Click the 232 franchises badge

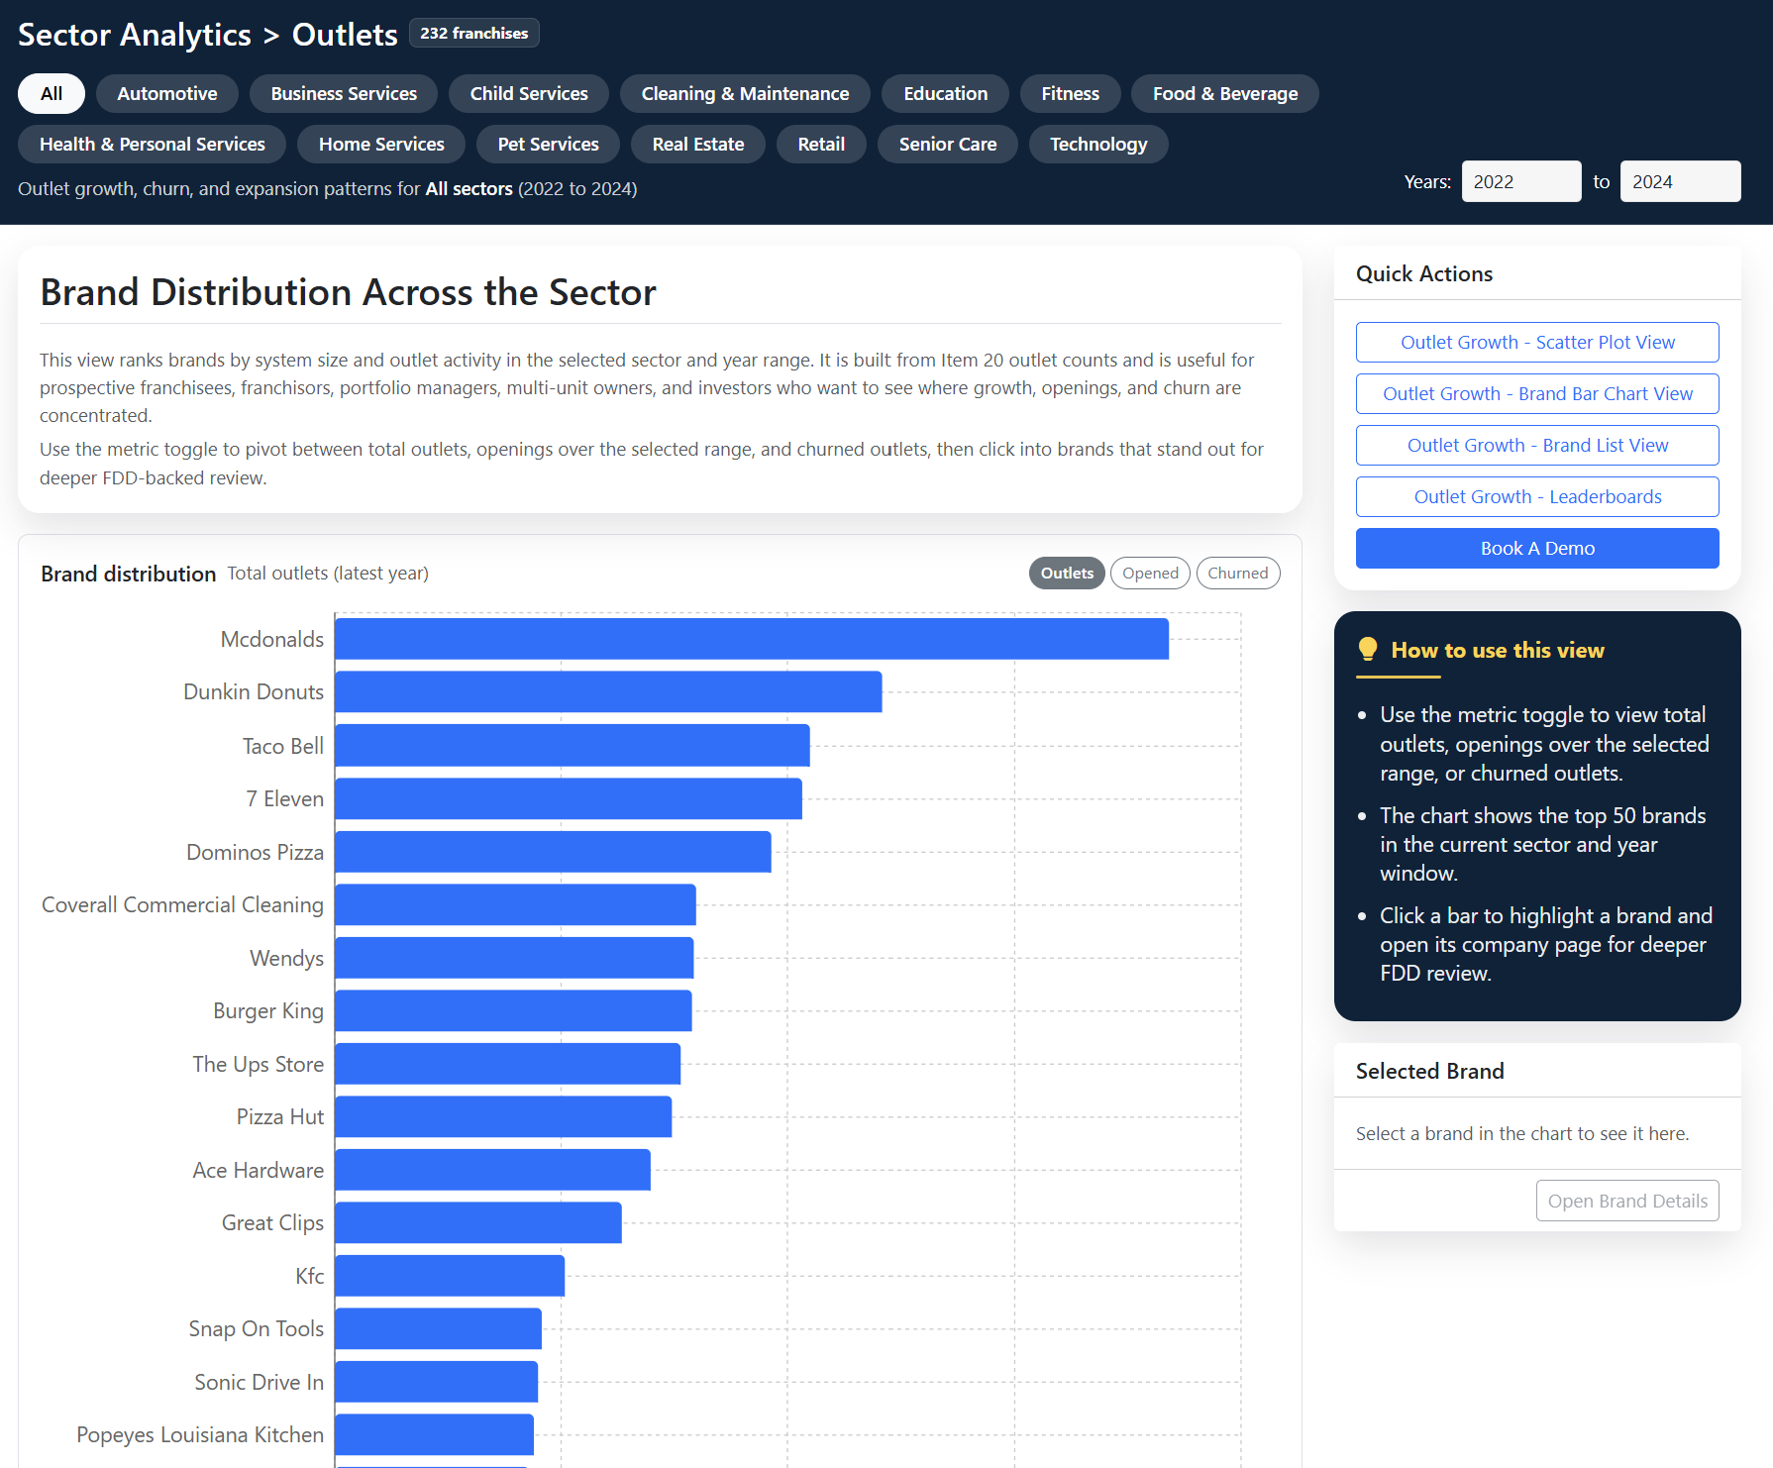pyautogui.click(x=473, y=33)
